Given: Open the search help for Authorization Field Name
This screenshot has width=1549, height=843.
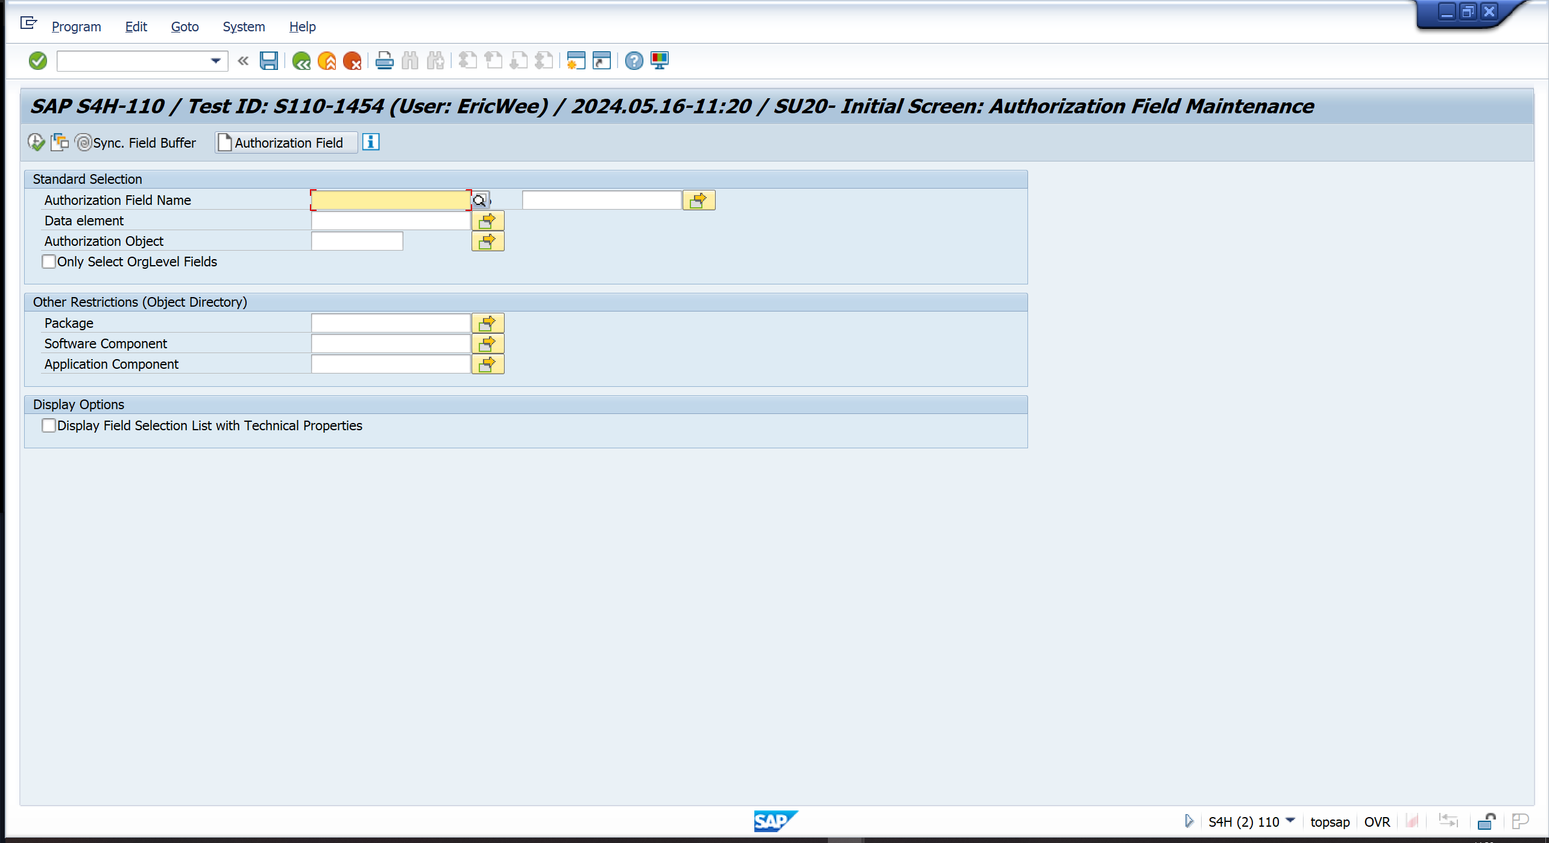Looking at the screenshot, I should click(480, 200).
